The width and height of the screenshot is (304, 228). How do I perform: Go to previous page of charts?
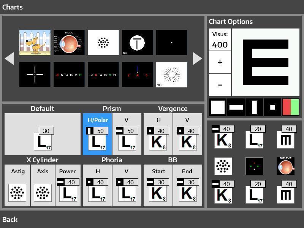[x=9, y=59]
